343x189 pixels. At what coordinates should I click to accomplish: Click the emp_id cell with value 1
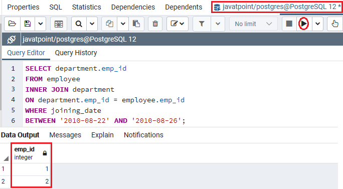click(31, 169)
